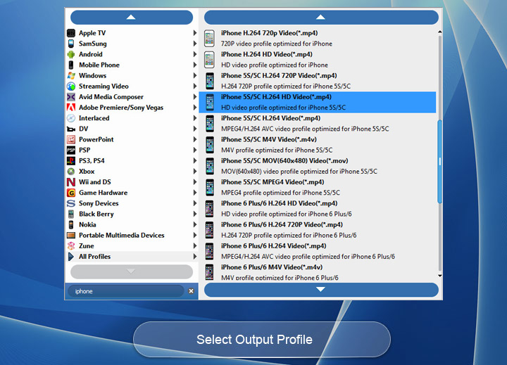Click the red Adobe Premiere icon
Screen dimensions: 507x365
[71, 107]
